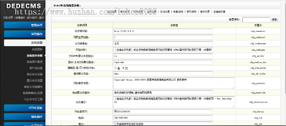This screenshot has width=286, height=126.
Task: Click the 网站版权信息 textarea
Action: coord(174,83)
